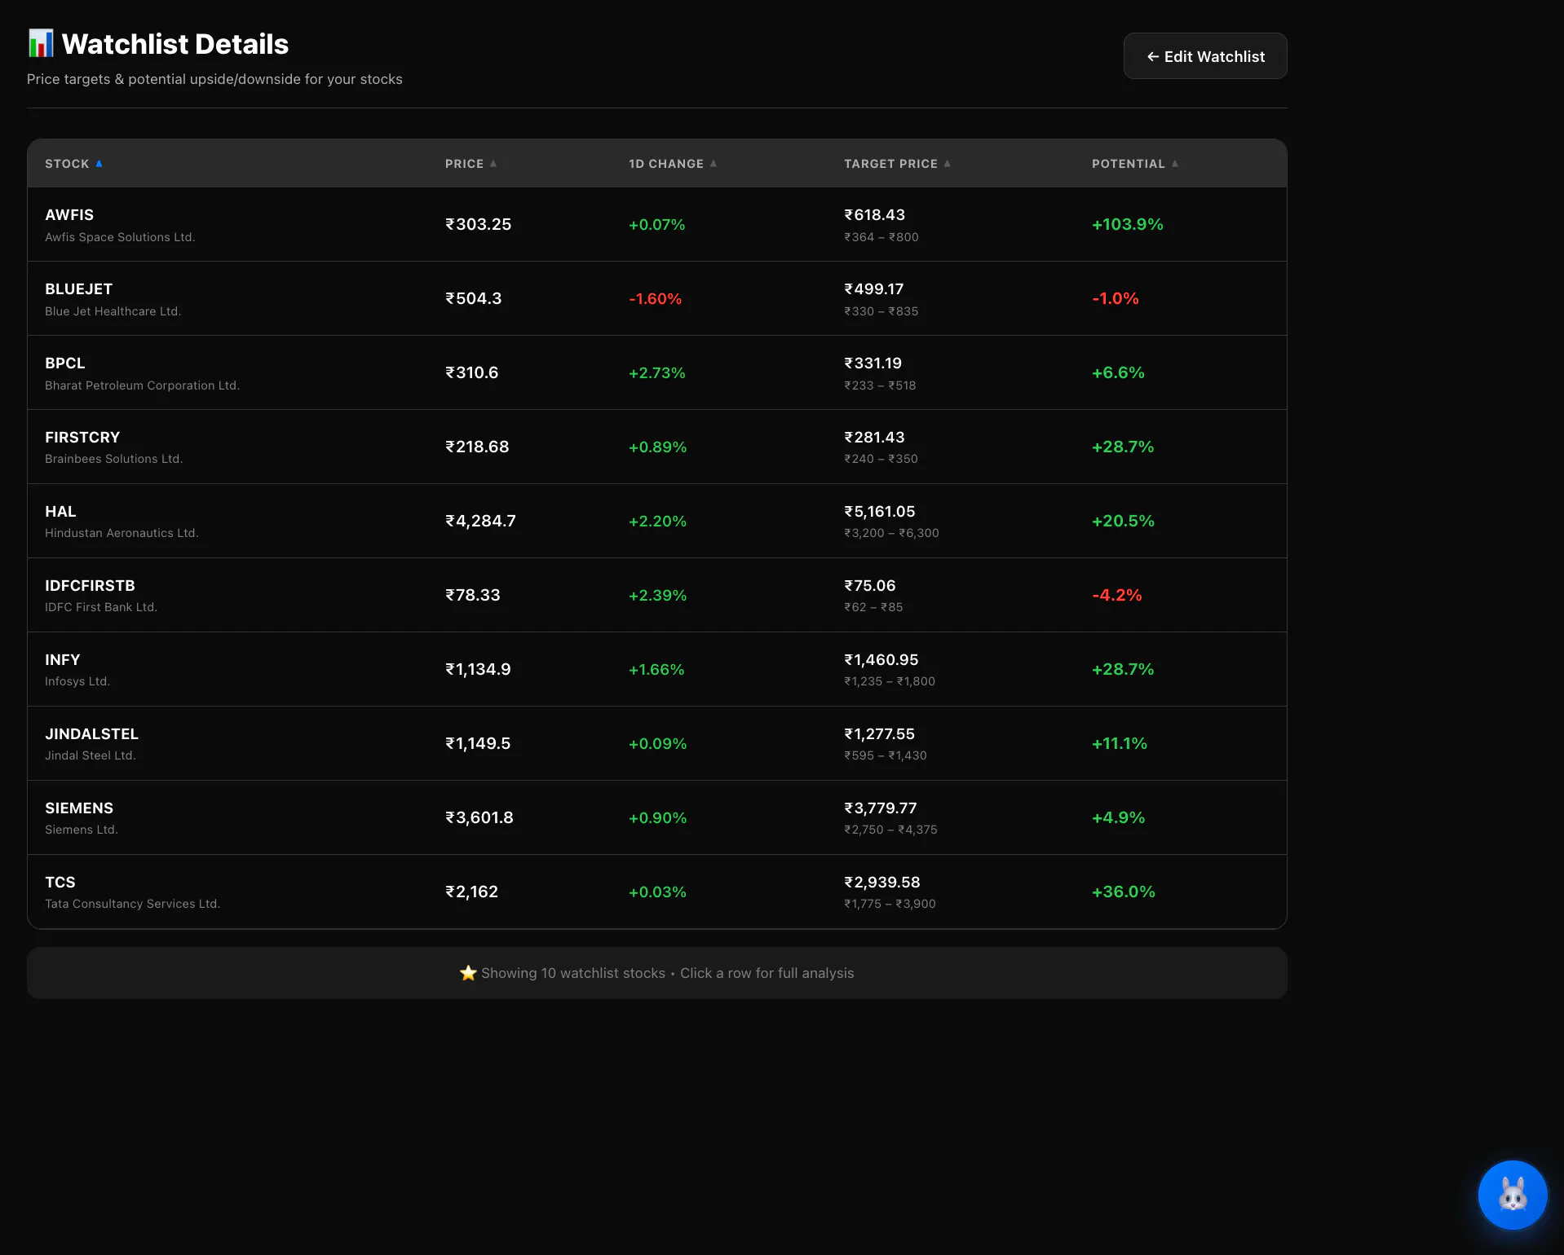Open the AWFIS stock row
This screenshot has width=1564, height=1255.
657,224
